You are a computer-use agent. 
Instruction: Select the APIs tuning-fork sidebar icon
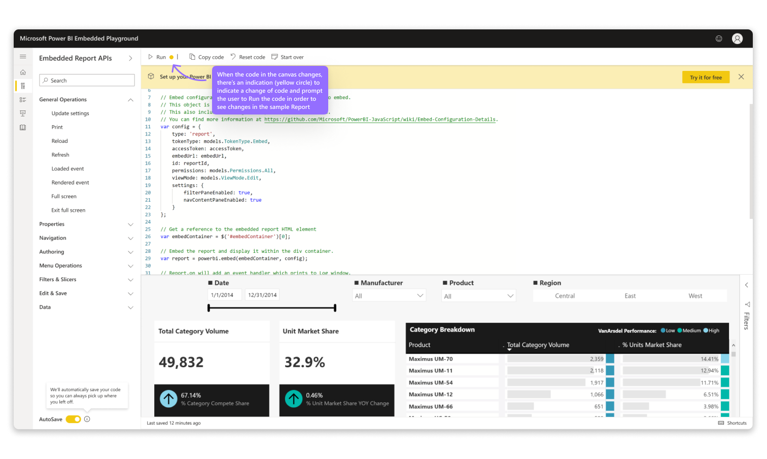23,86
